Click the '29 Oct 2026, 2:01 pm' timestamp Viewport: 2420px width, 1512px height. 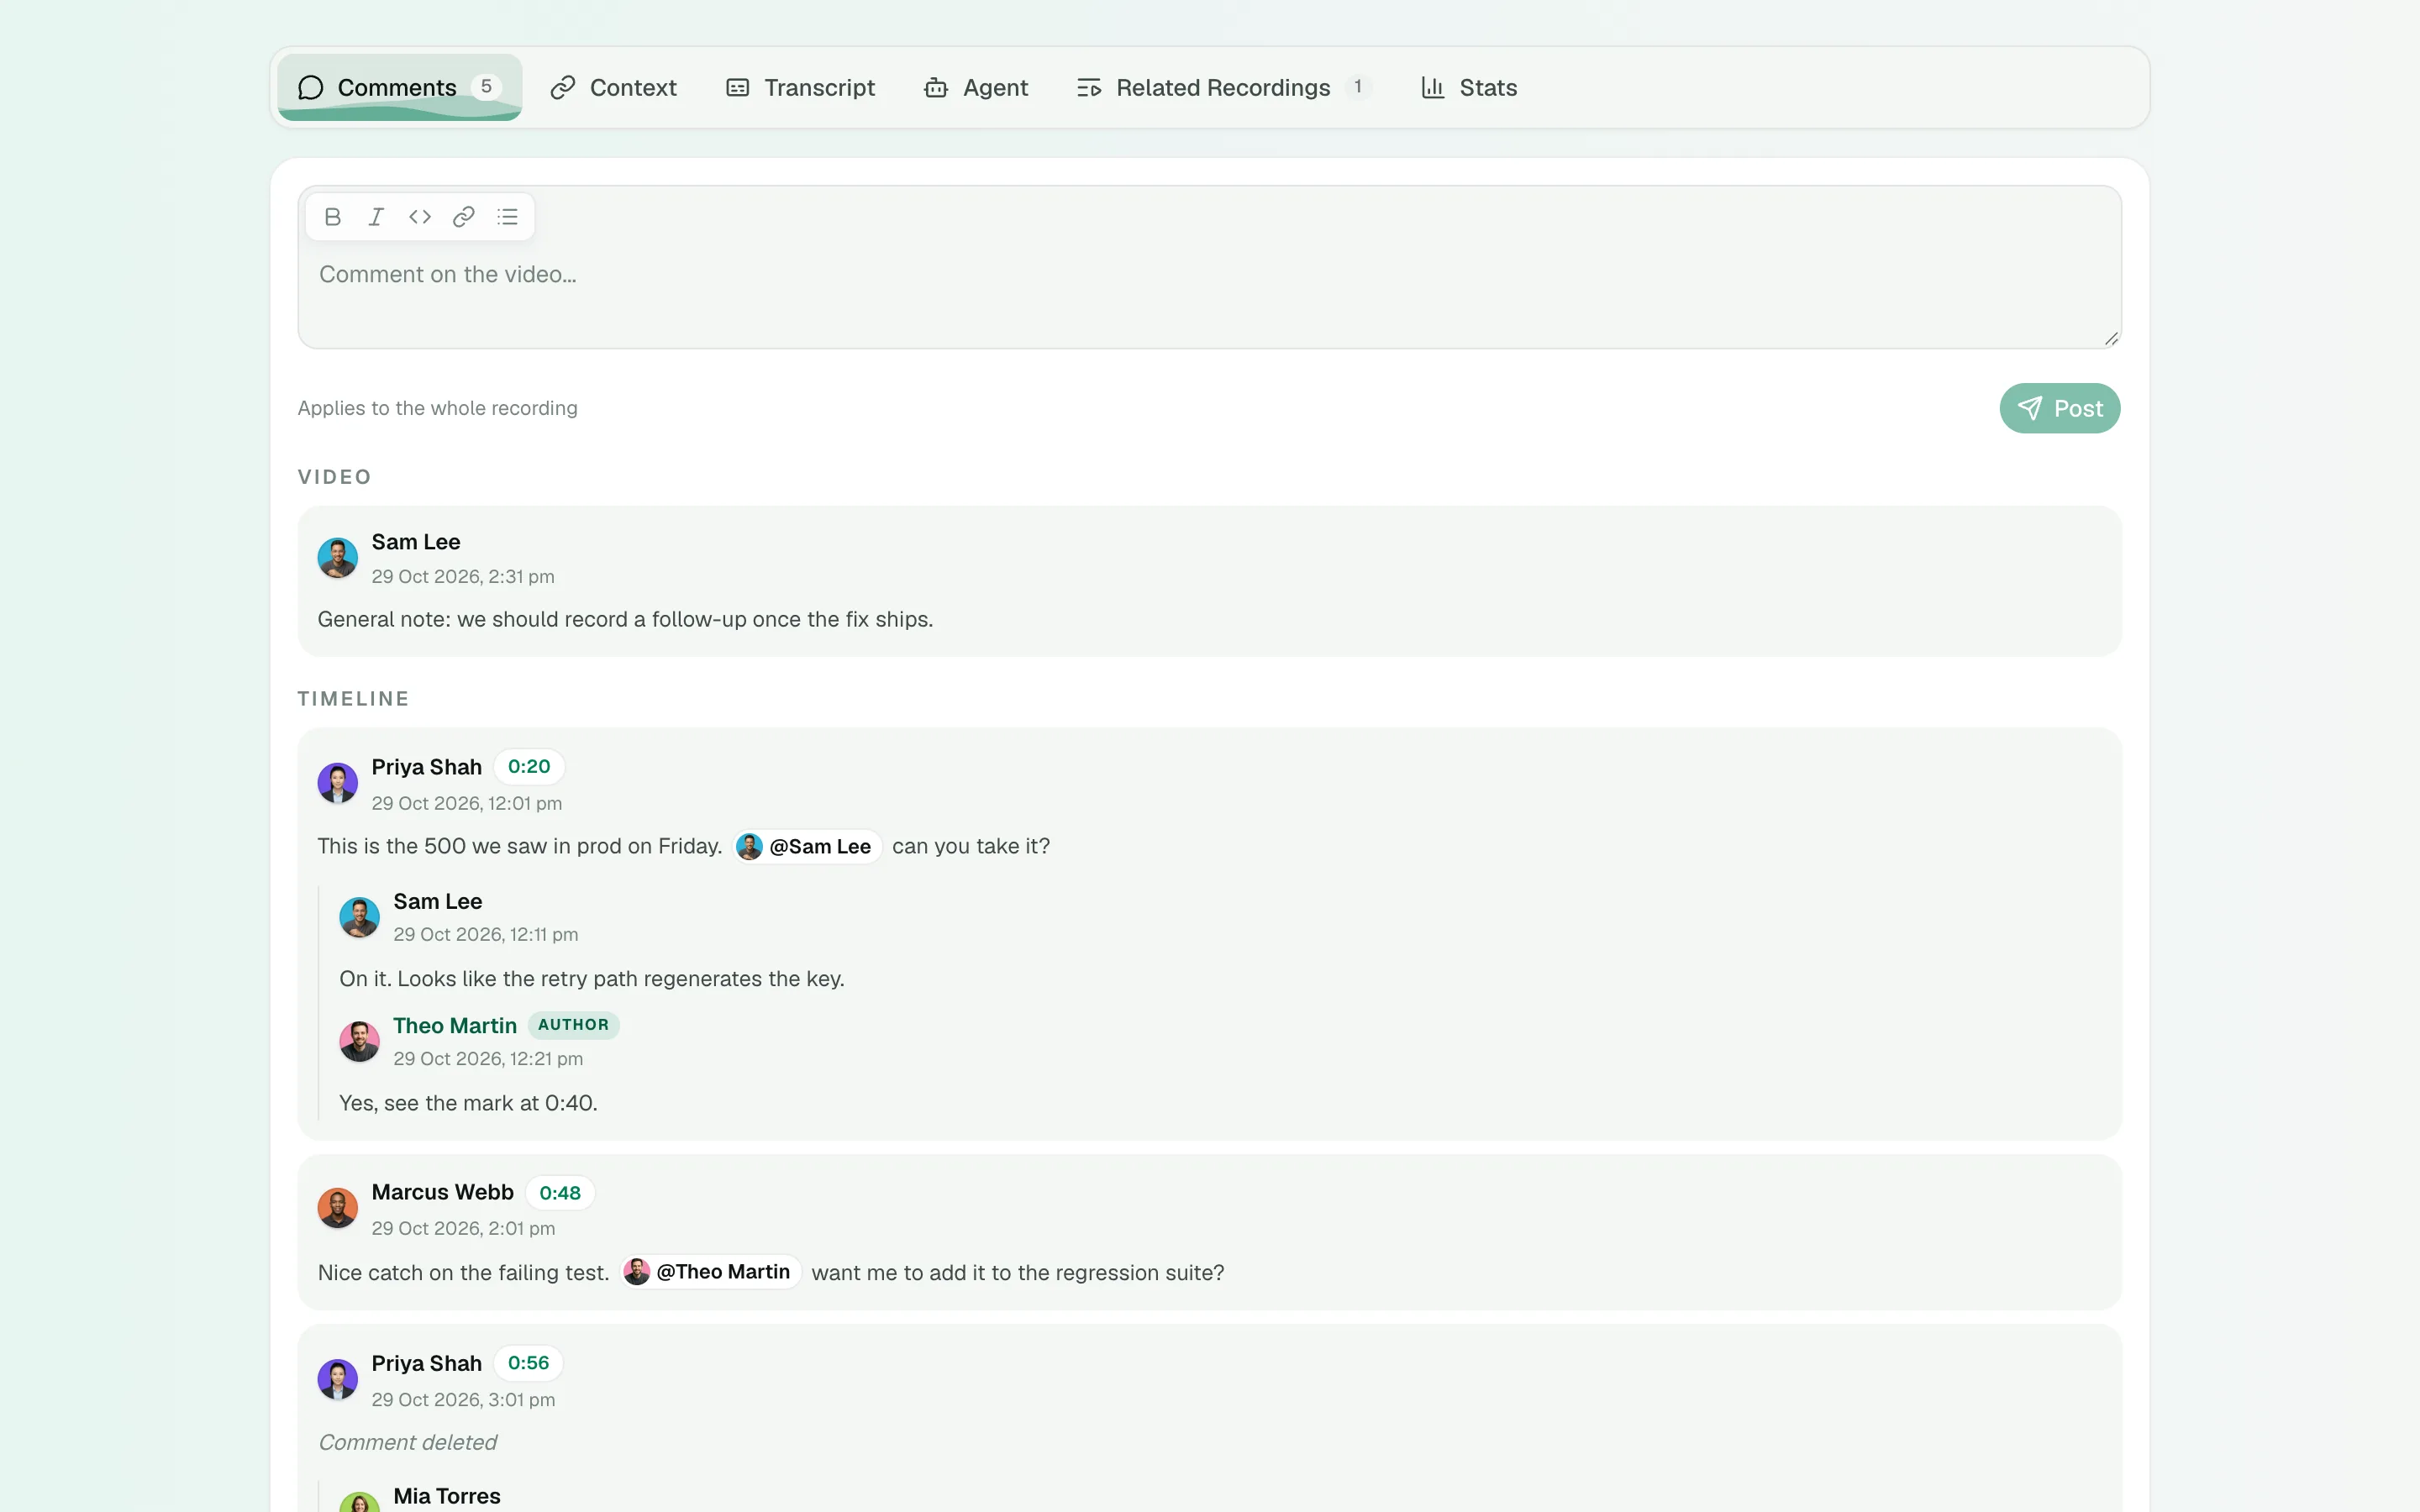point(463,1229)
